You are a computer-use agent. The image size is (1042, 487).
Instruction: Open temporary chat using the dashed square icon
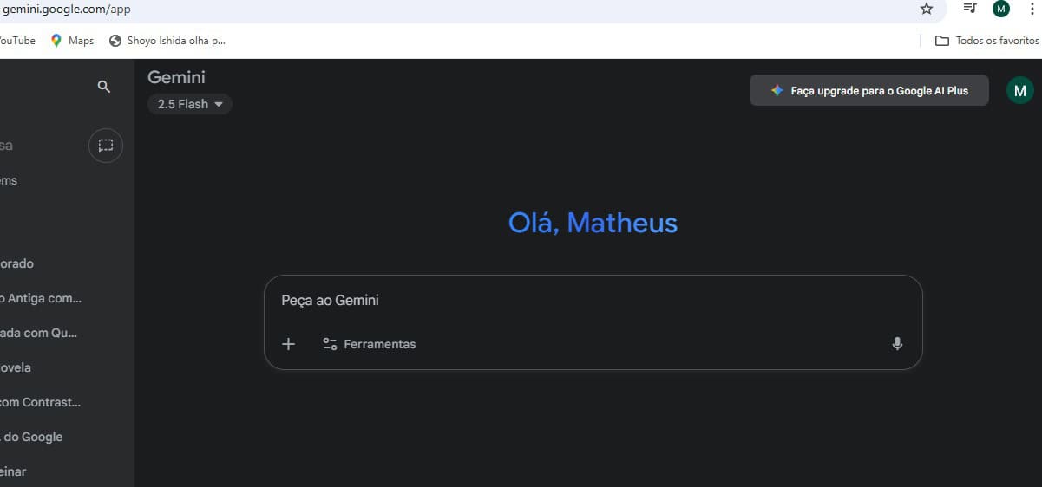(106, 146)
